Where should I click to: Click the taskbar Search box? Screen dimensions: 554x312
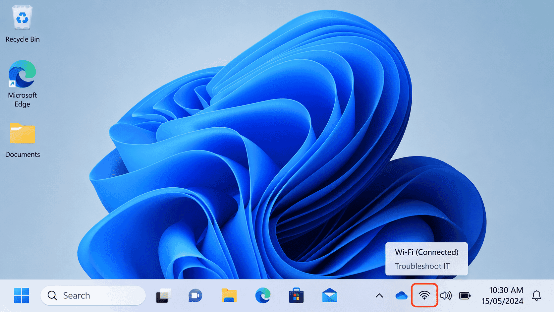click(93, 295)
